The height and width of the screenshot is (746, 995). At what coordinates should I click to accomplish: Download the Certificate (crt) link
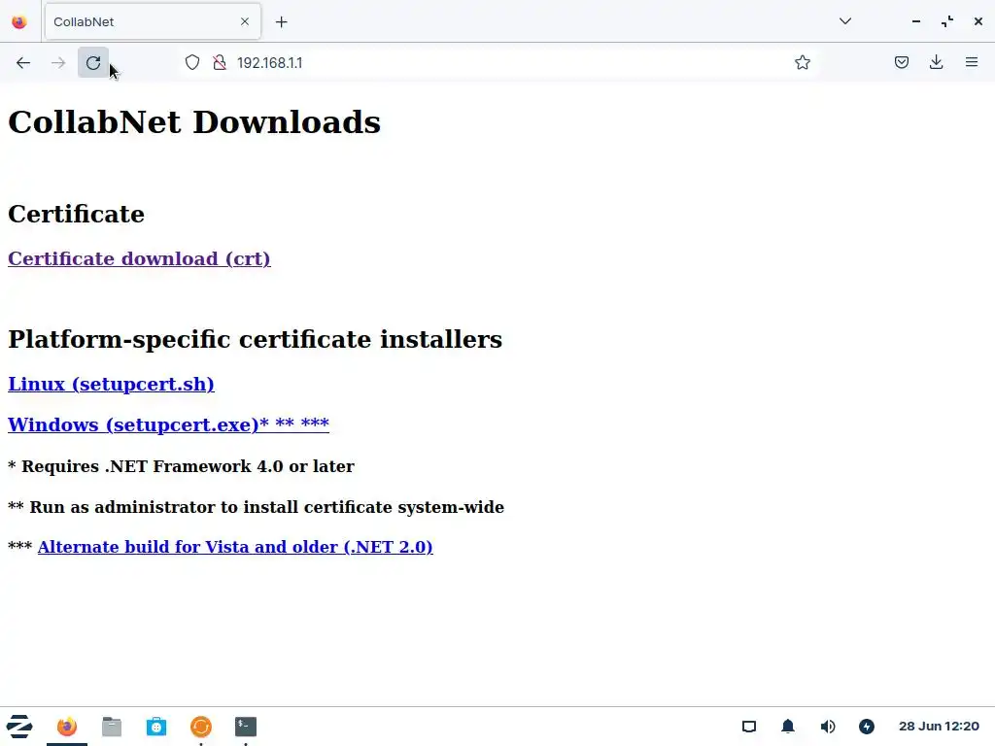pyautogui.click(x=139, y=258)
